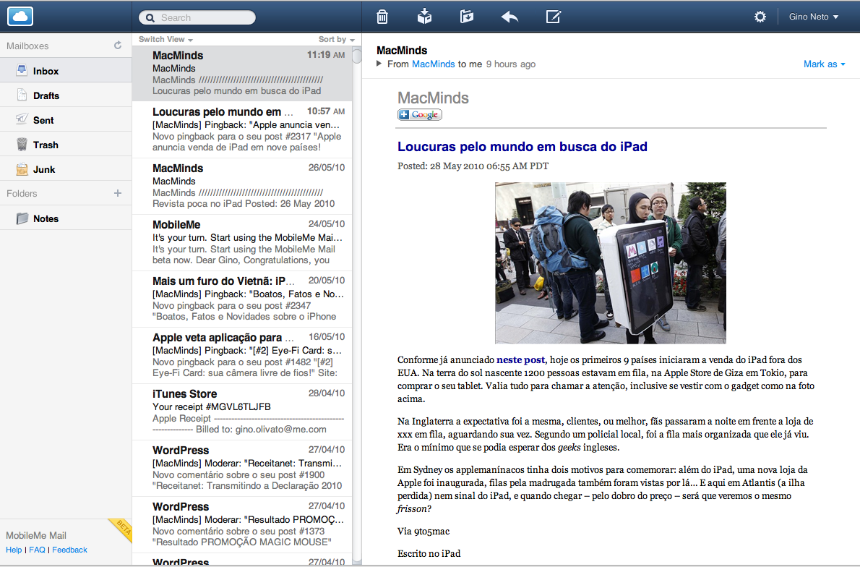This screenshot has width=860, height=567.
Task: Open the Feedback link
Action: click(x=69, y=550)
